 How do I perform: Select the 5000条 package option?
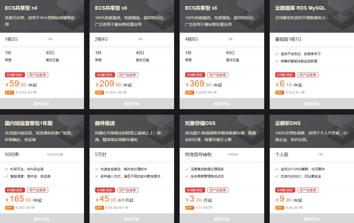tap(12, 155)
